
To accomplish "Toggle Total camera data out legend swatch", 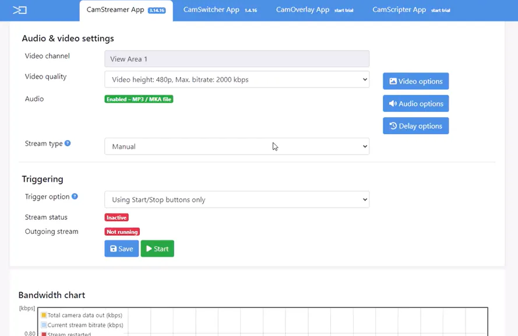I will 44,315.
